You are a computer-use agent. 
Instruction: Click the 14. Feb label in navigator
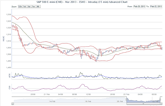52,101
